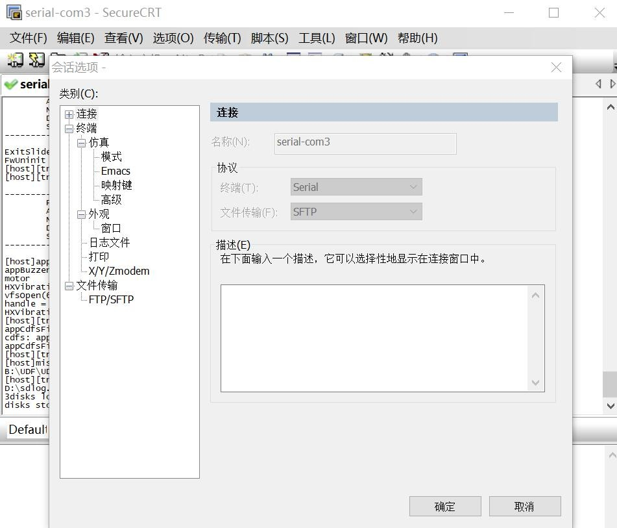The image size is (617, 528).
Task: Select 窗口 under 外观
Action: [x=112, y=228]
